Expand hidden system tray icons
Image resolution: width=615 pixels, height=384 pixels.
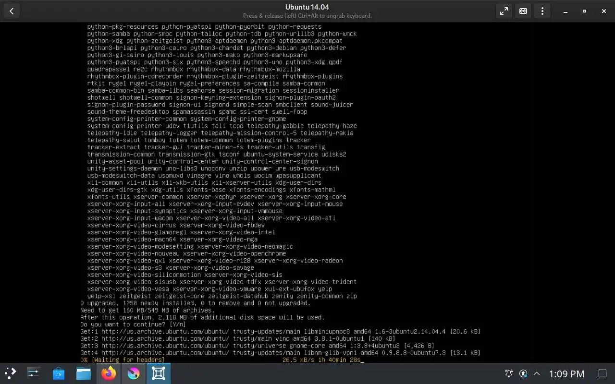pos(537,373)
